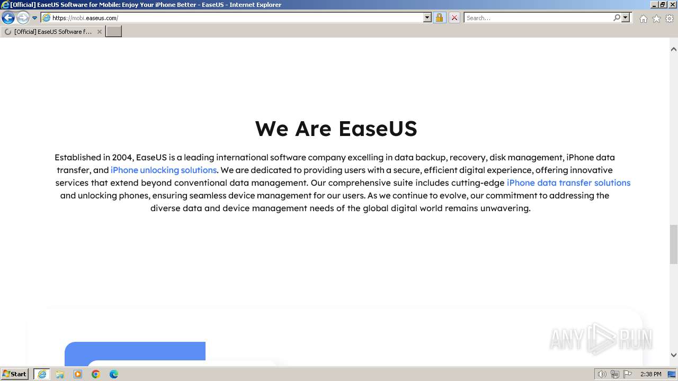
Task: View the security lock report icon
Action: [x=439, y=18]
